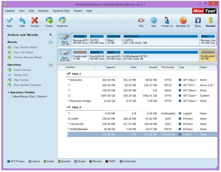Select the 9.50 MB Unallocated row

142,113
